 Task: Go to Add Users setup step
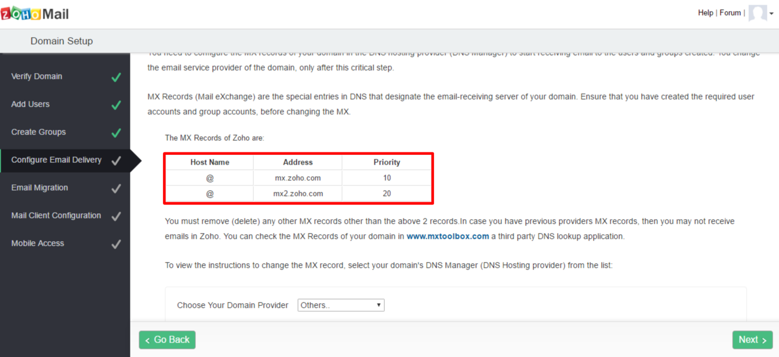click(x=30, y=104)
